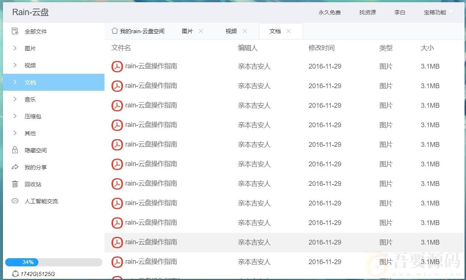466x280 pixels.
Task: Click the 1742G|5125G storage usage text
Action: [x=38, y=274]
